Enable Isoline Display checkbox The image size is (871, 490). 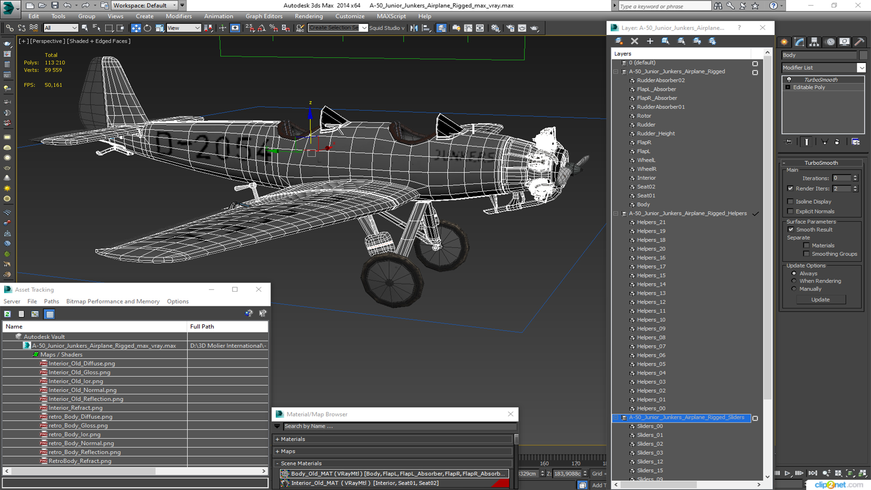pos(790,201)
